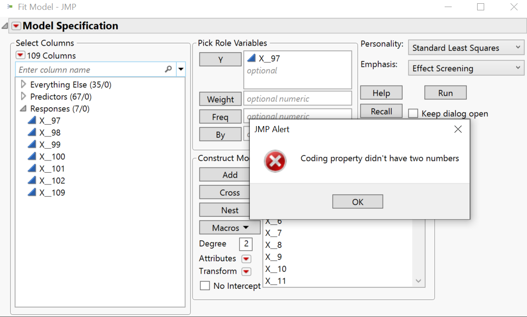Expand the Predictors column group
Image resolution: width=527 pixels, height=317 pixels.
pos(24,96)
